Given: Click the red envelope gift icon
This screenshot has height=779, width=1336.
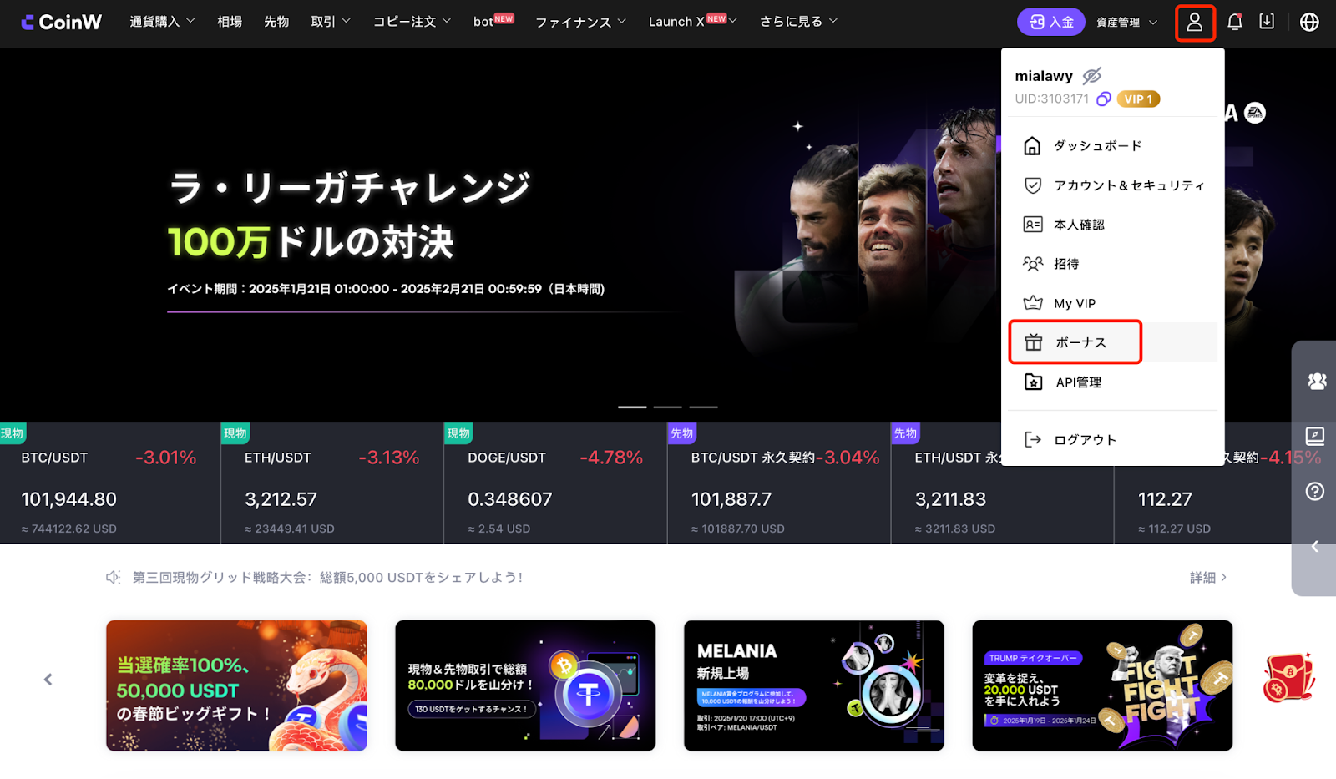Looking at the screenshot, I should click(1288, 677).
